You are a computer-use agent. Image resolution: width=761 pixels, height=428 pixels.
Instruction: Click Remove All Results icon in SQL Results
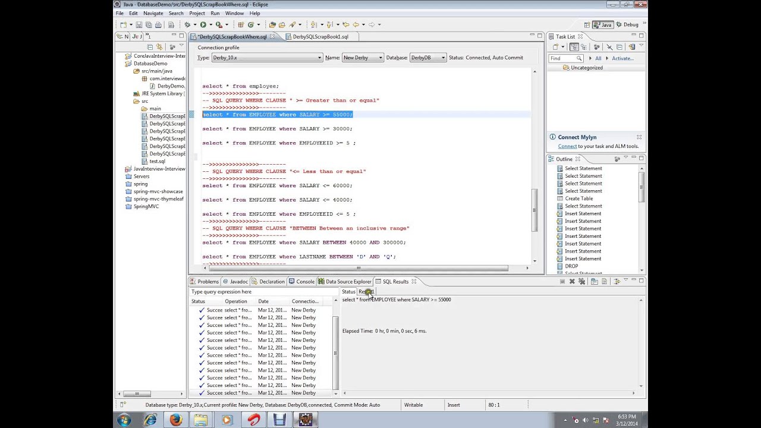pos(581,281)
